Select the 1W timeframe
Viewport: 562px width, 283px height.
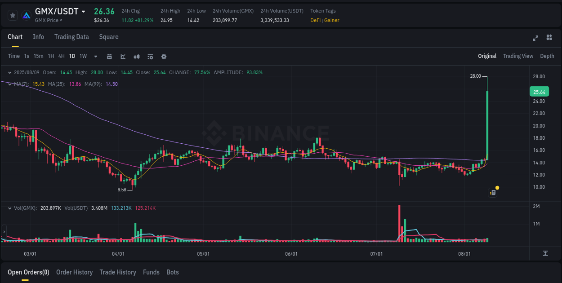83,57
